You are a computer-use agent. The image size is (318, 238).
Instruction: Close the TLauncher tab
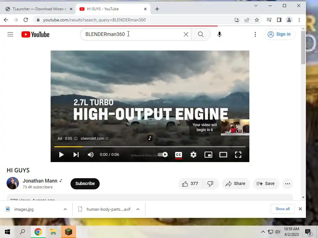(71, 9)
